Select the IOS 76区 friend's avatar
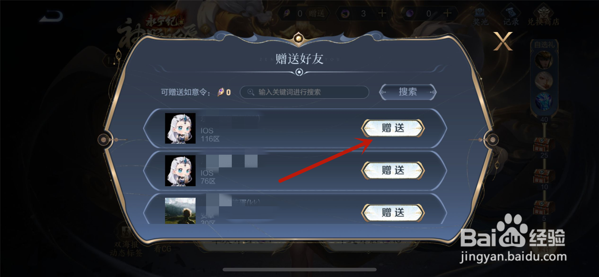599x277 pixels. click(180, 171)
